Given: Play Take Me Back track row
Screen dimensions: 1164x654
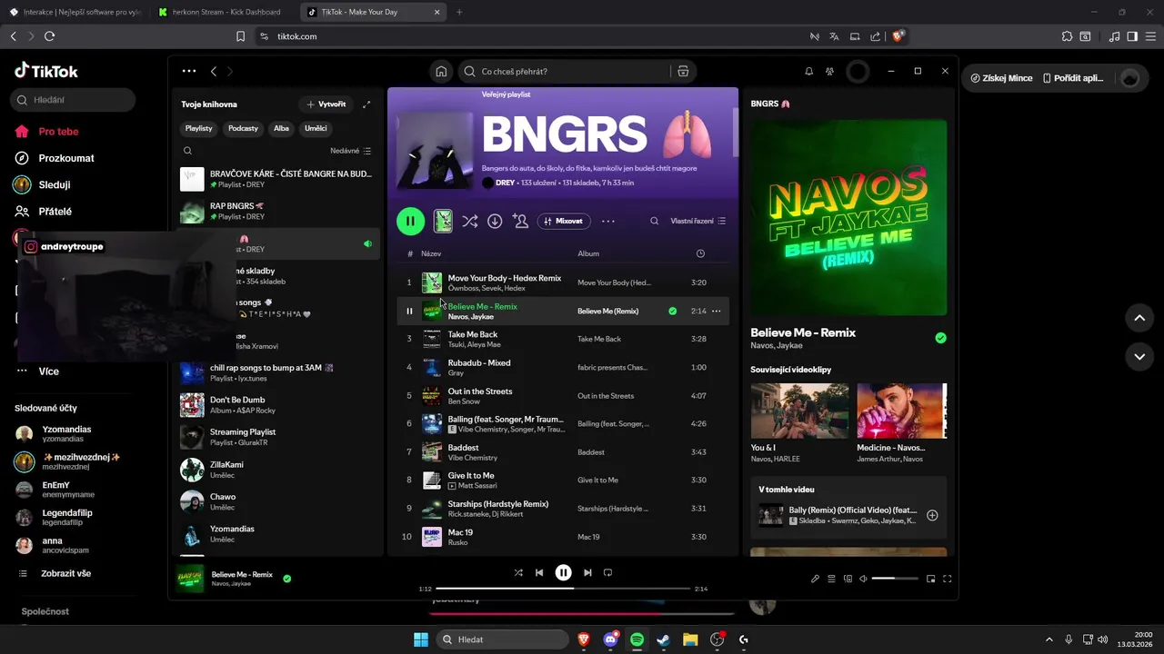Looking at the screenshot, I should (563, 339).
